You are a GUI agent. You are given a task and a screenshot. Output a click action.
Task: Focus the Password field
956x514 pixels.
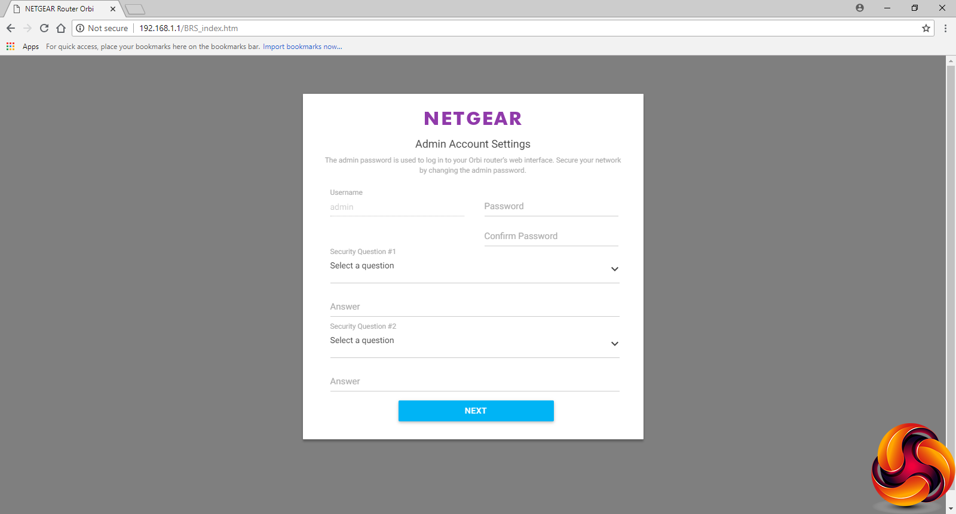[551, 207]
